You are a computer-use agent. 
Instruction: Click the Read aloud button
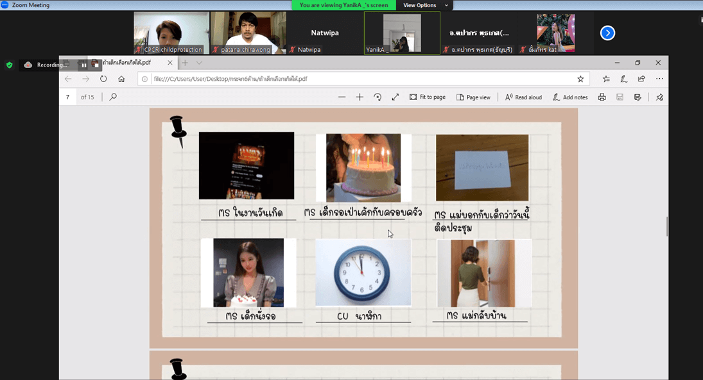523,97
